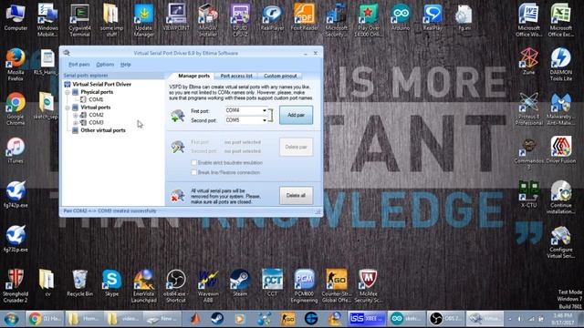584x328 pixels.
Task: Open the RealPlayer desktop icon
Action: pos(272,17)
